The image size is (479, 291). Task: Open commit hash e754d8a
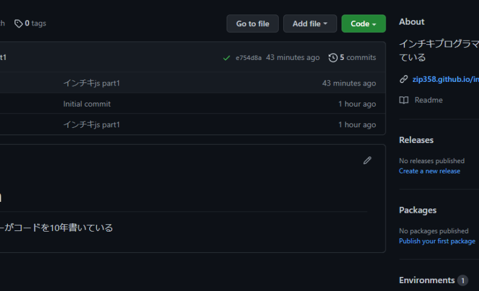coord(249,58)
